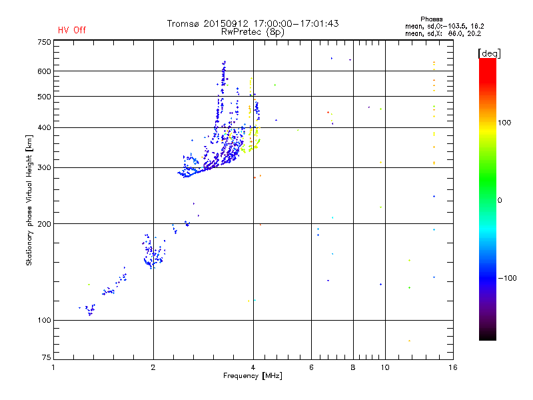The width and height of the screenshot is (533, 400).
Task: Click the 'Phases' heading text
Action: (x=431, y=19)
